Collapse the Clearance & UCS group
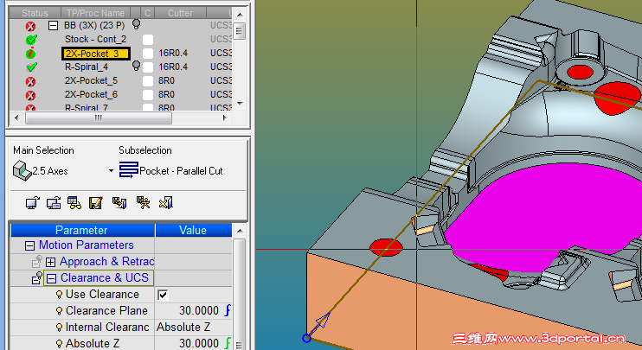This screenshot has height=350, width=642. click(x=51, y=278)
